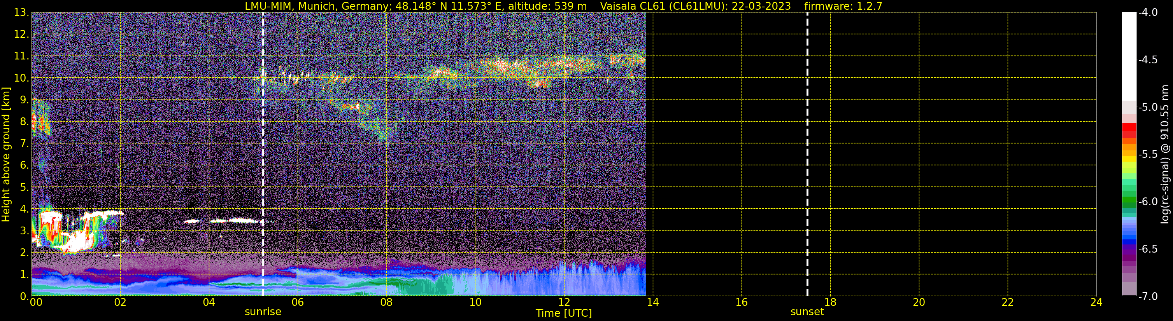Click the x-axis tick label 06
Screen dimensions: 1173x321
[x=298, y=302]
